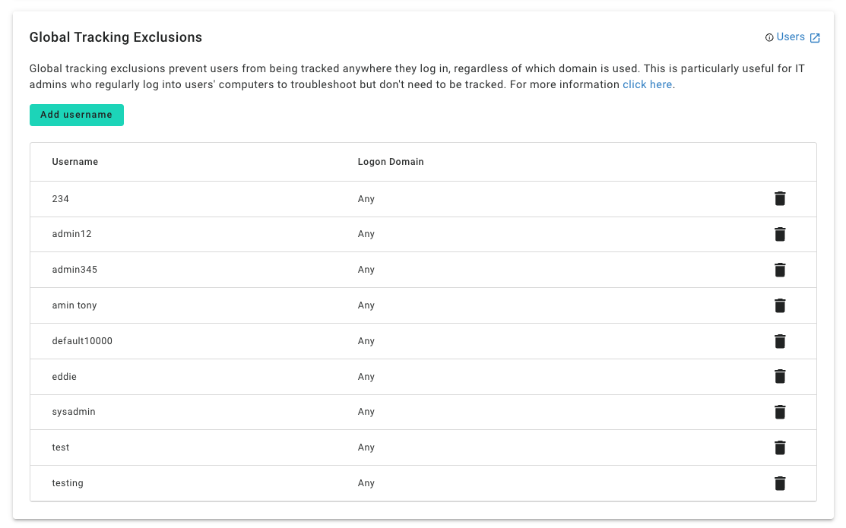Remove default10000 via trash icon
The image size is (846, 528).
[780, 341]
